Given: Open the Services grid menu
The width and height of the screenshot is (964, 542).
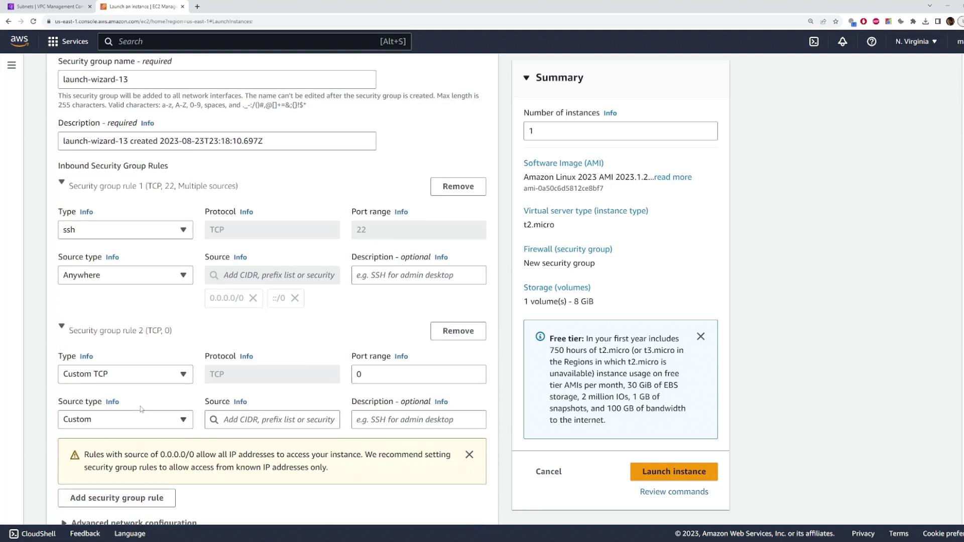Looking at the screenshot, I should point(68,42).
